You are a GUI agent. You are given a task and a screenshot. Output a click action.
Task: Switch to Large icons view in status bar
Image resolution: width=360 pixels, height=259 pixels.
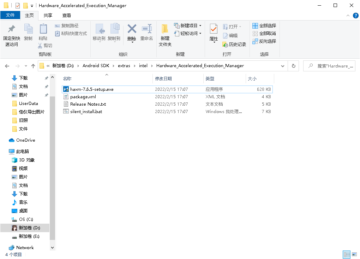click(x=354, y=254)
